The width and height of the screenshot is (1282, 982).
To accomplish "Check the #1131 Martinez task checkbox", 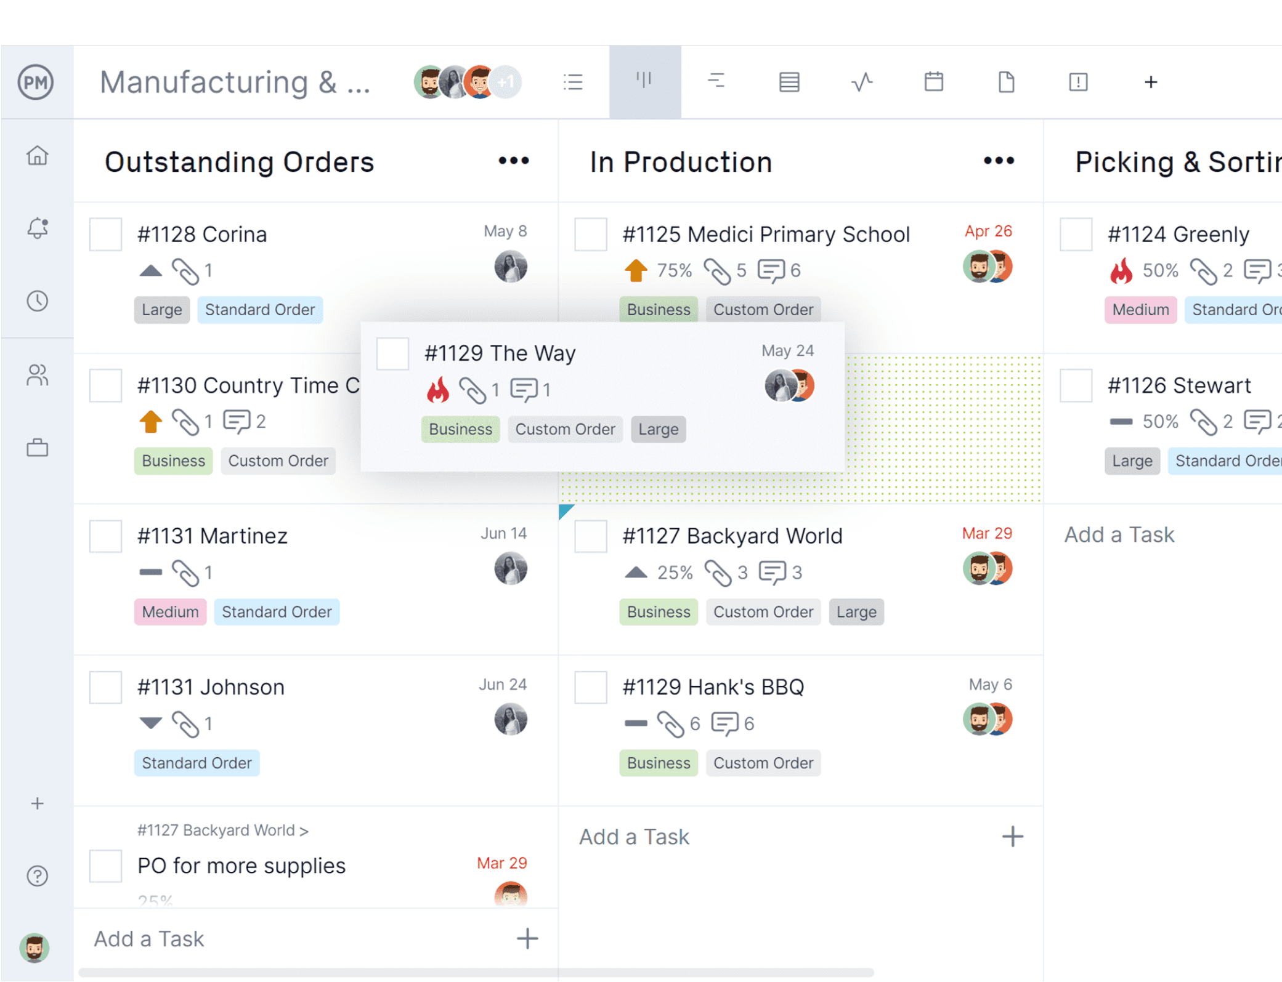I will pyautogui.click(x=105, y=536).
